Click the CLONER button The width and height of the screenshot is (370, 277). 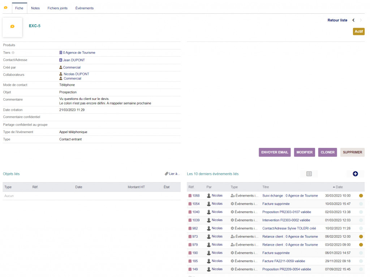327,152
